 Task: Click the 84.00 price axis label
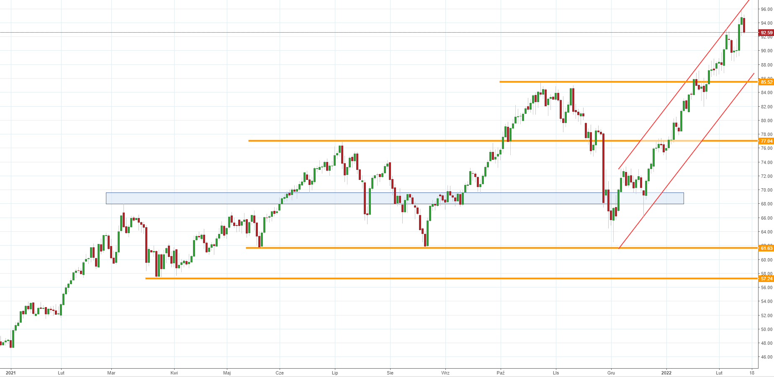pos(766,93)
